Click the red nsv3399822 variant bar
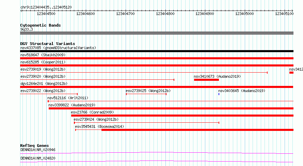Image resolution: width=303 pixels, height=166 pixels. pyautogui.click(x=171, y=108)
